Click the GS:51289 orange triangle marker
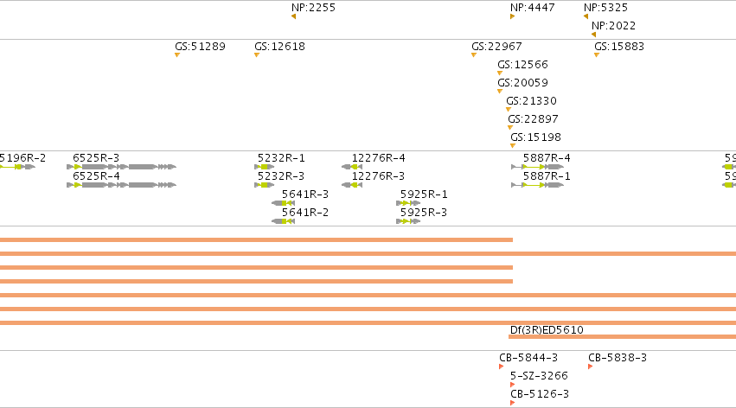Screen dimensions: 736x408 point(177,55)
